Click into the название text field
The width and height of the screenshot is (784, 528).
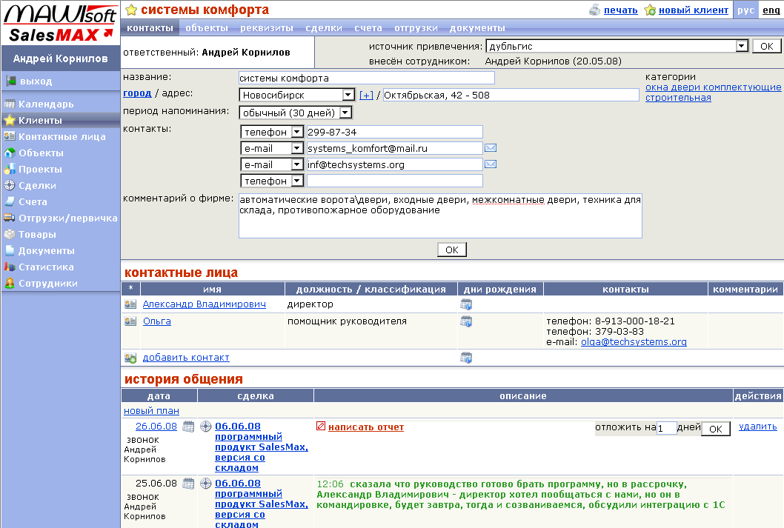coord(367,78)
